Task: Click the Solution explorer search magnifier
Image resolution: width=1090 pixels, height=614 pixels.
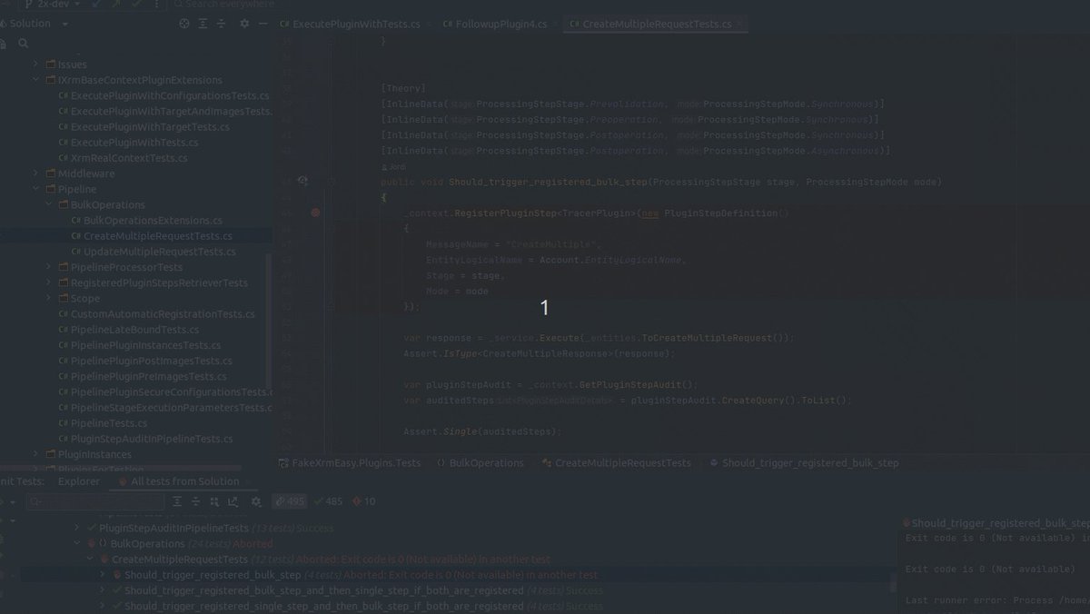Action: [24, 44]
